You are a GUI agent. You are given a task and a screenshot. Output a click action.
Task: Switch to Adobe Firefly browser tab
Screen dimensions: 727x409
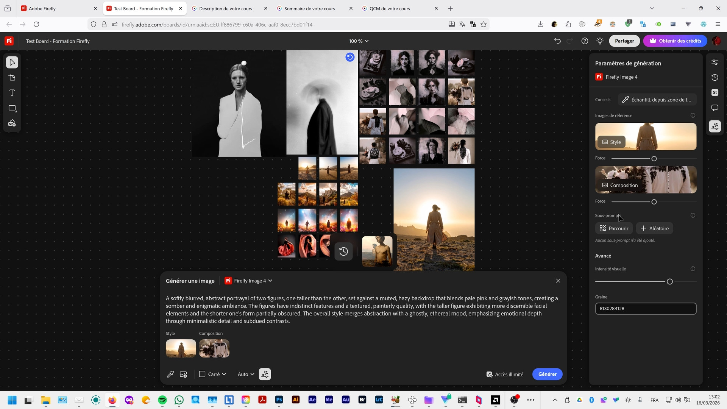pyautogui.click(x=42, y=8)
